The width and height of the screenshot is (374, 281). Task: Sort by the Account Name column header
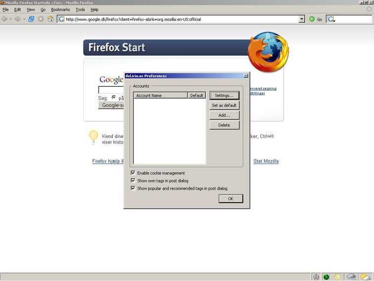tap(160, 95)
